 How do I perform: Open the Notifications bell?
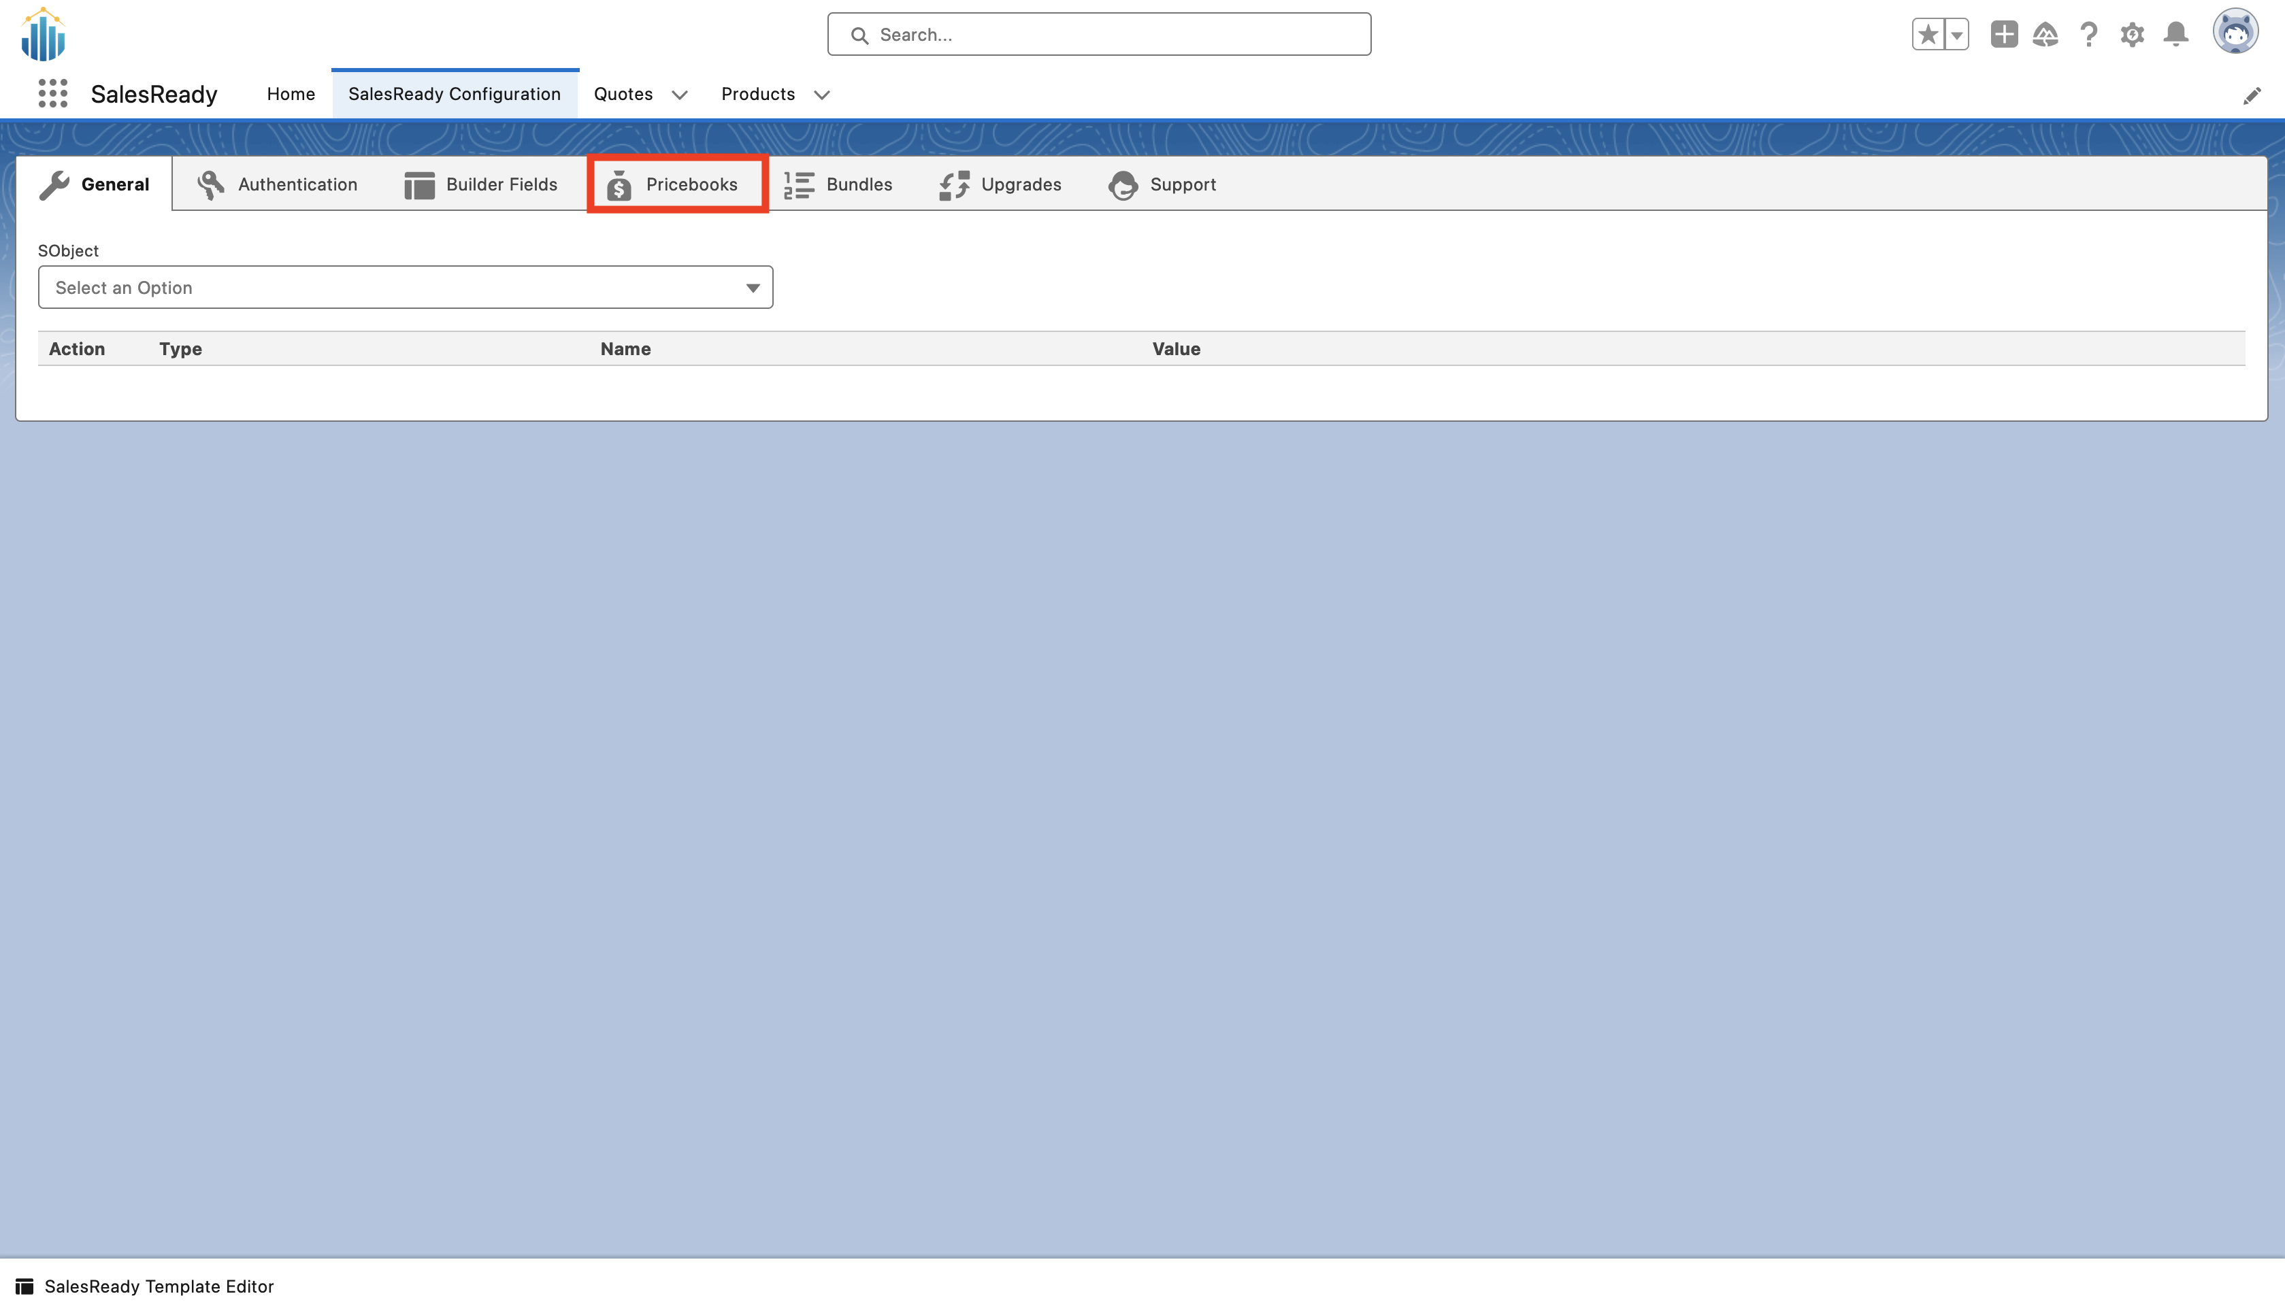coord(2176,34)
